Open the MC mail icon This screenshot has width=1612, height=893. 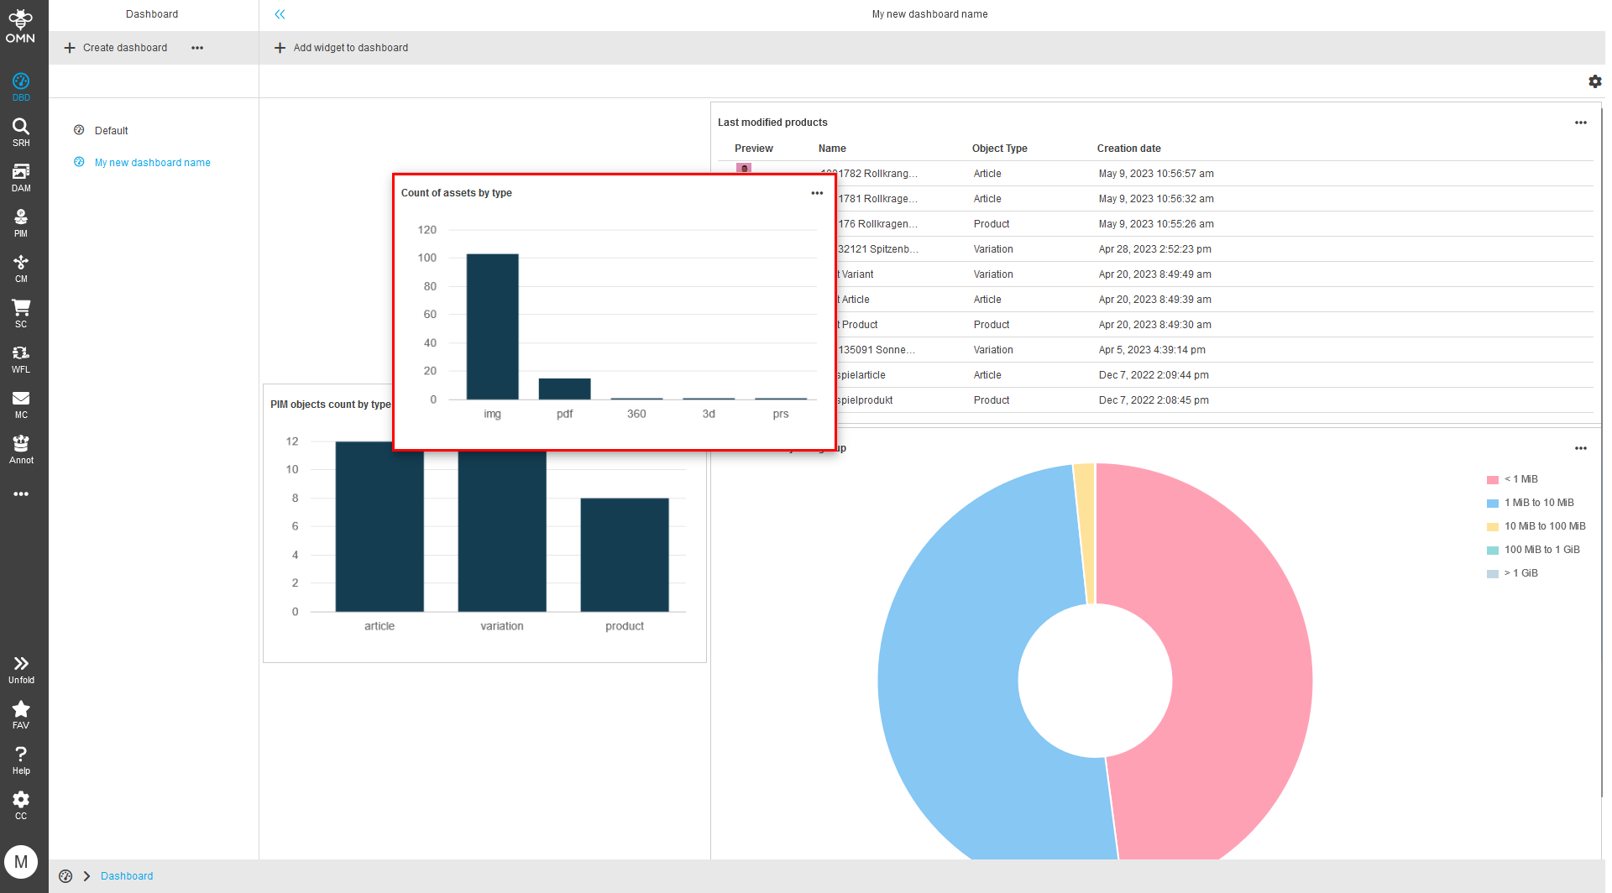click(x=21, y=403)
